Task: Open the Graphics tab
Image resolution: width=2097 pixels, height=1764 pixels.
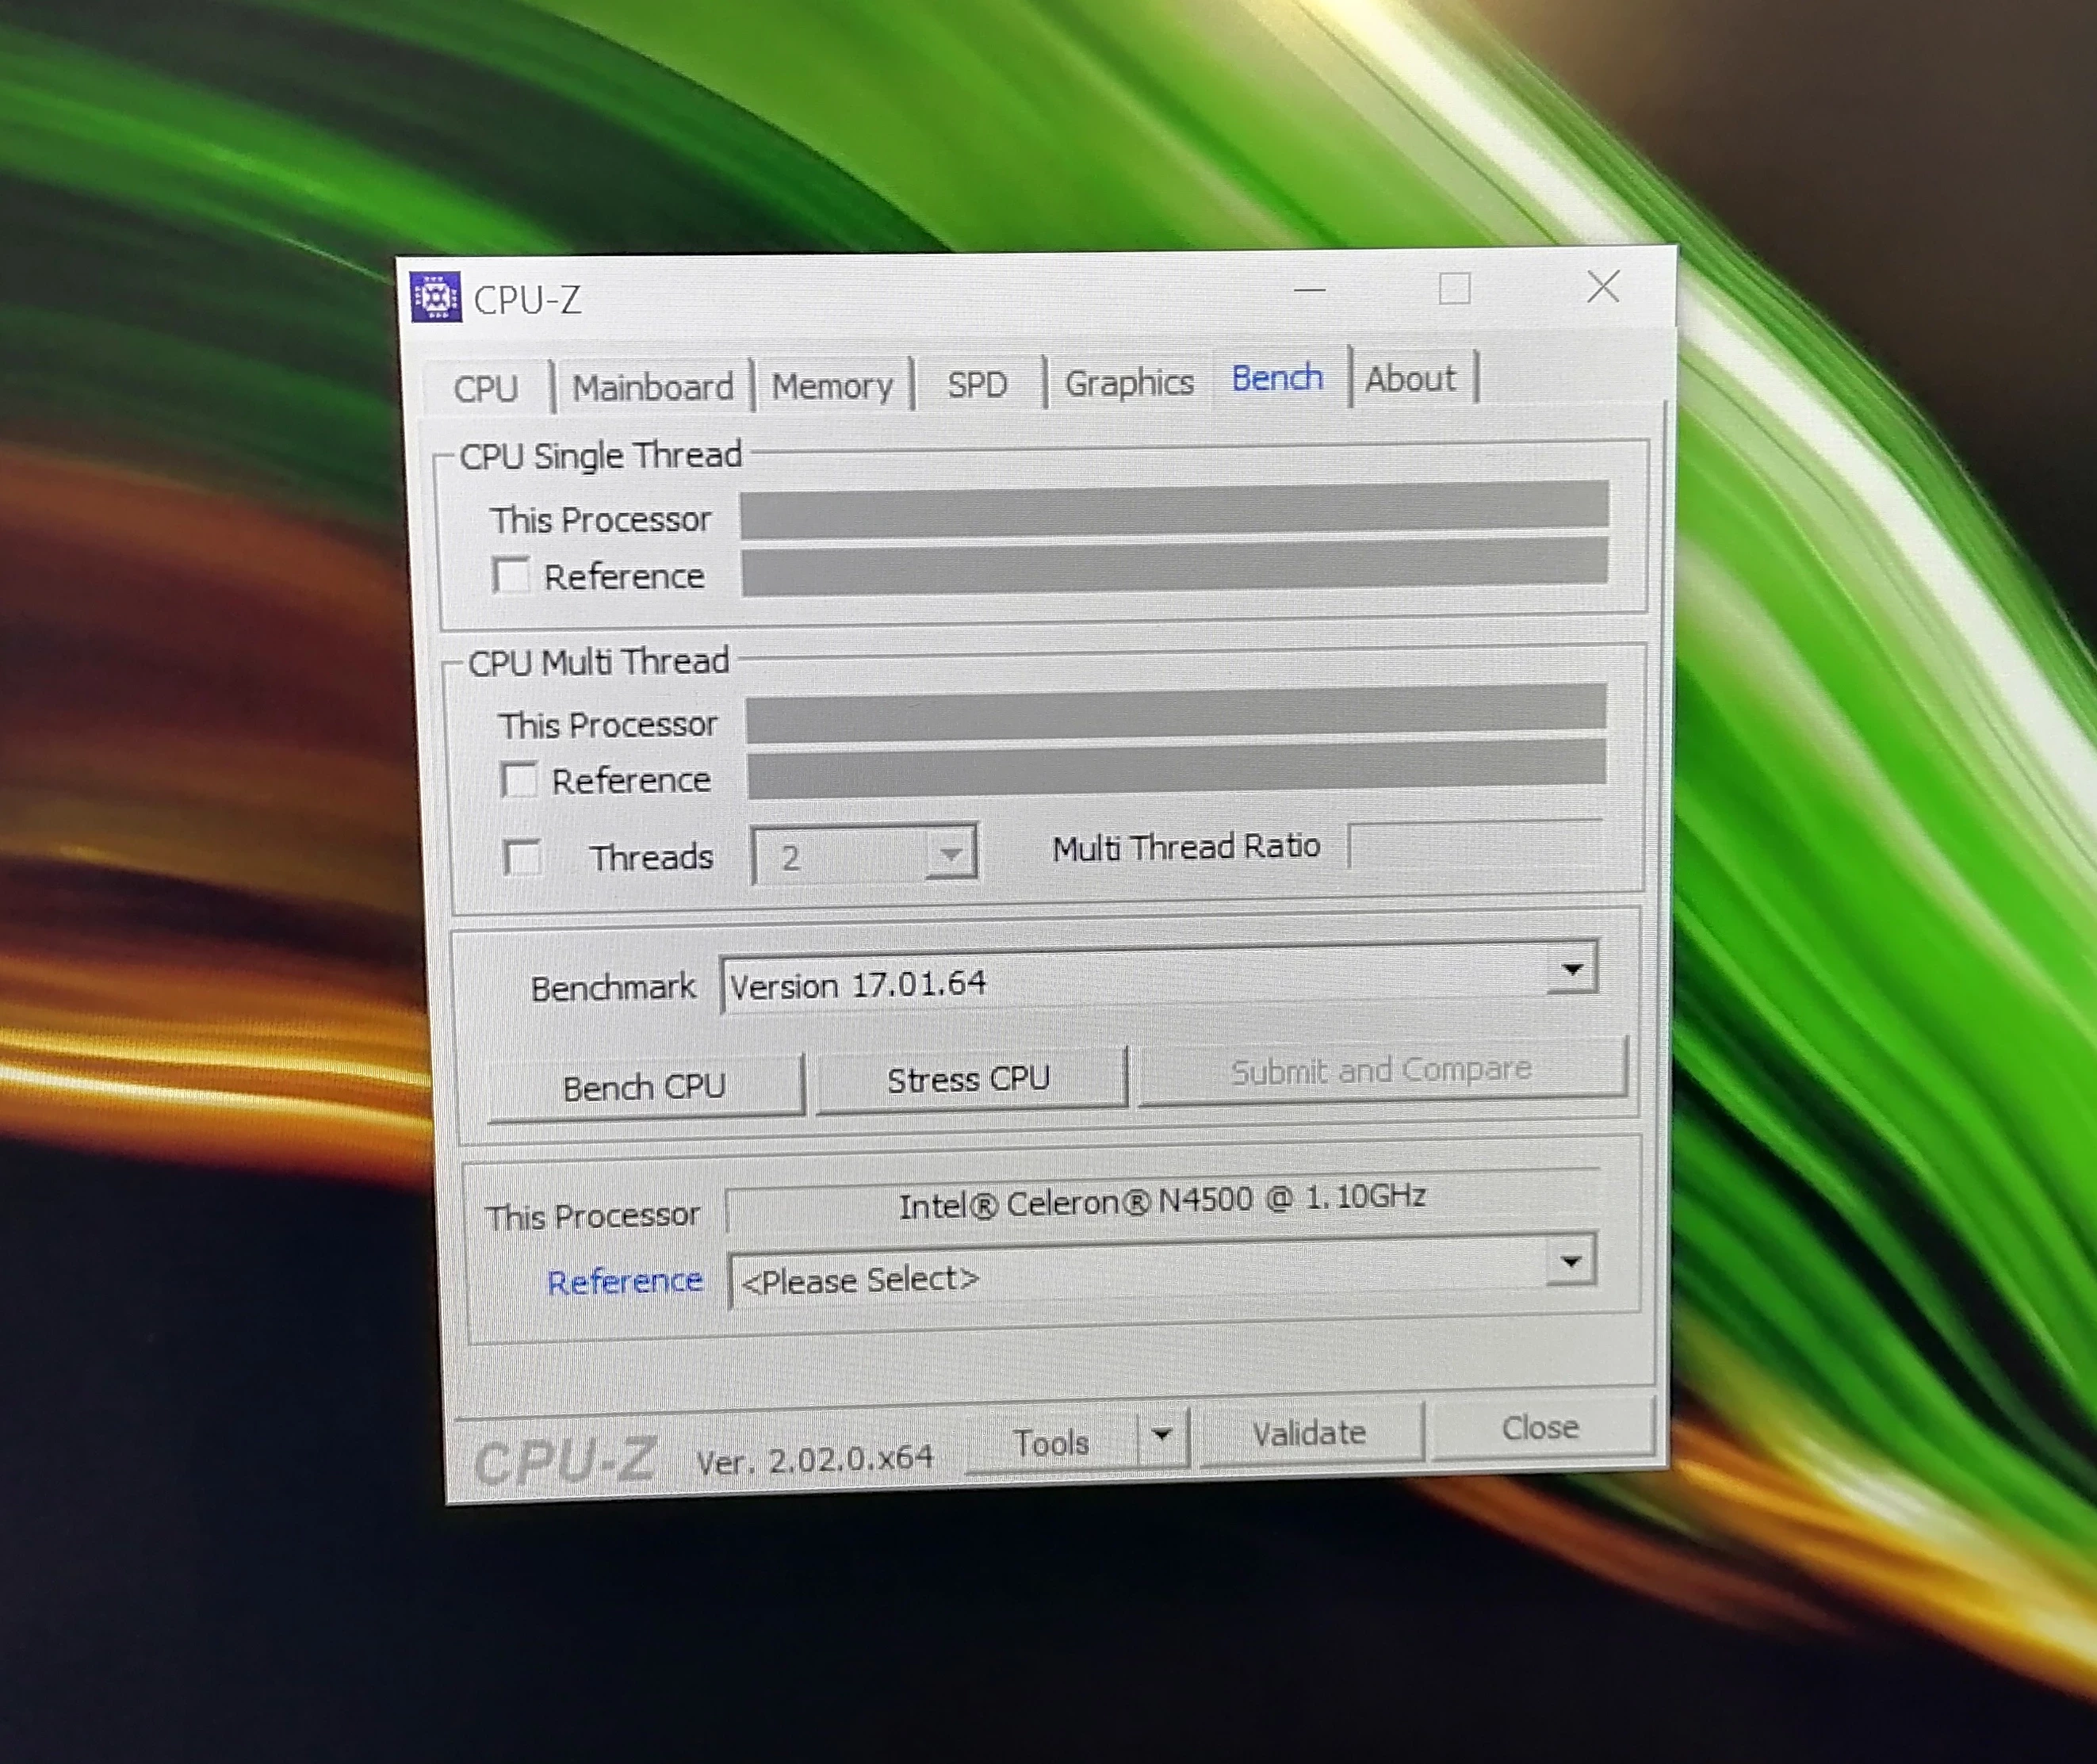Action: (1129, 382)
